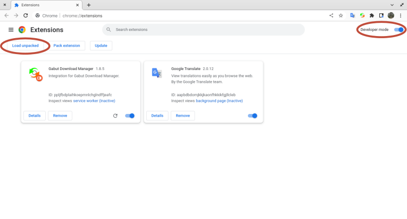Open Gabut Download Manager toolbar icon
This screenshot has width=407, height=219.
(x=362, y=15)
